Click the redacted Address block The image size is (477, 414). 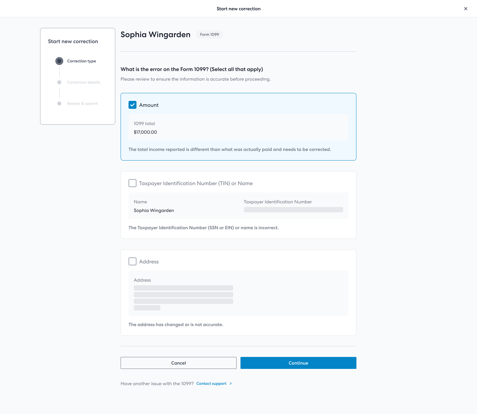pos(184,298)
